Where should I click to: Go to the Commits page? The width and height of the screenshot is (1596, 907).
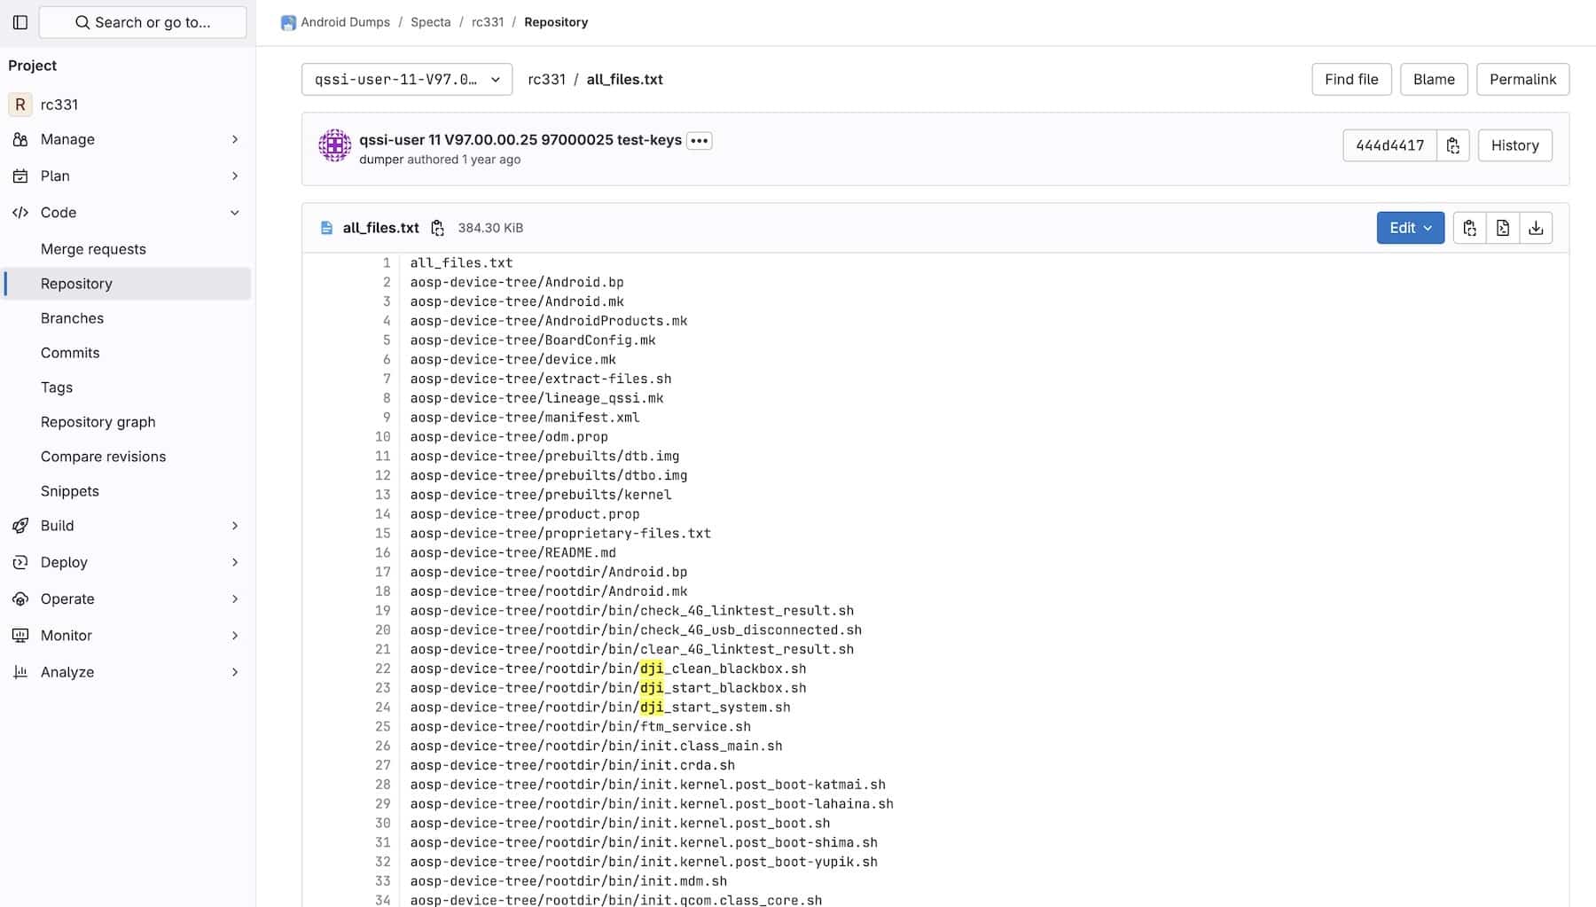(70, 353)
